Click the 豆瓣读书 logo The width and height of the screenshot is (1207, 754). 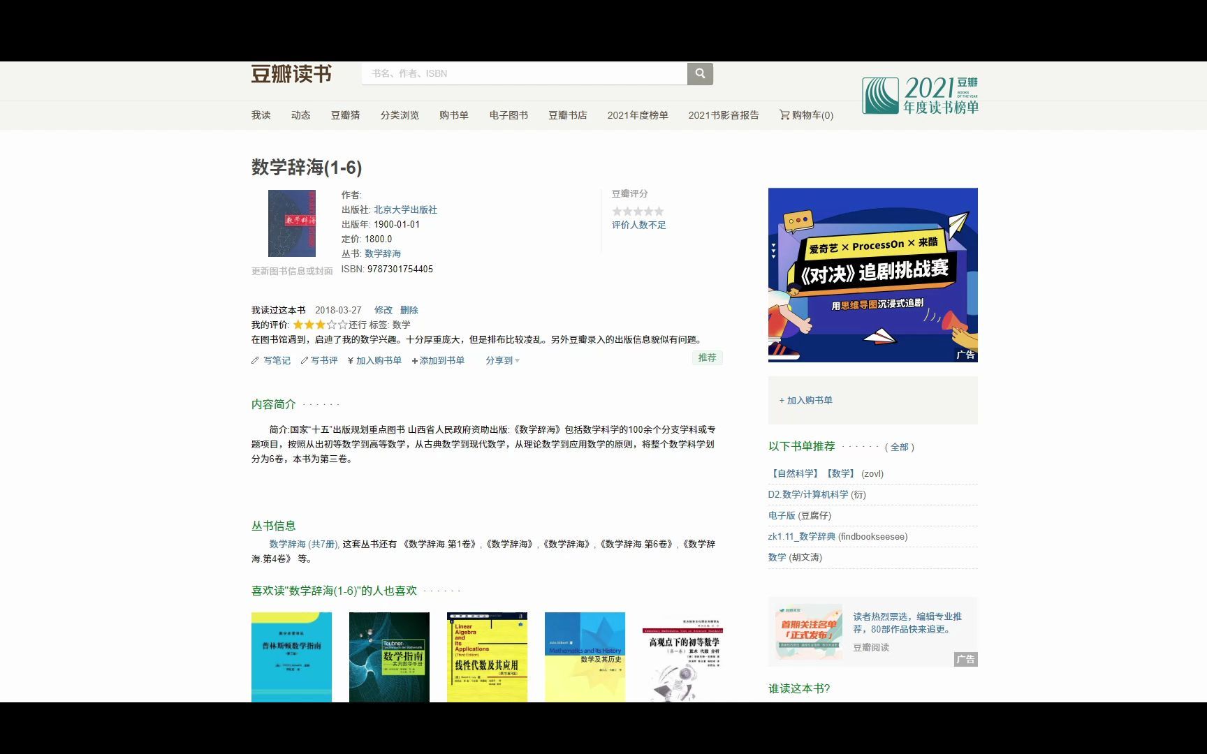[x=291, y=74]
